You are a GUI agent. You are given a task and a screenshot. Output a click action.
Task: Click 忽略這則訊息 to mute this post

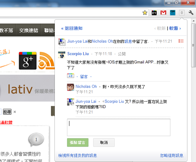point(172,155)
